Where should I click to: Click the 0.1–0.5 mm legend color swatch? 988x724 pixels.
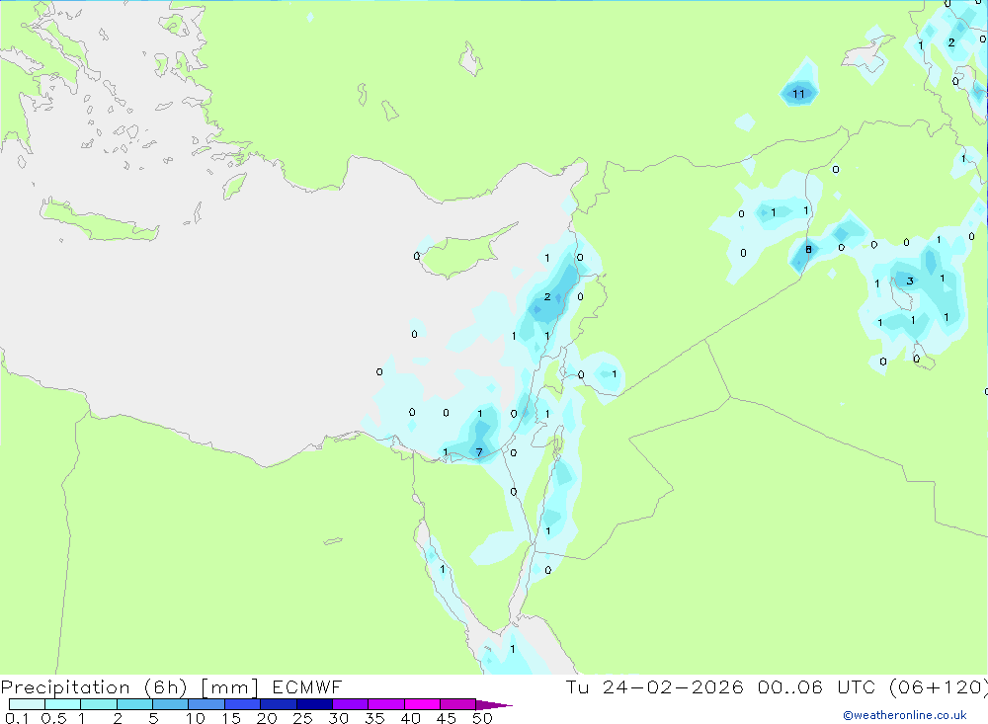(27, 704)
